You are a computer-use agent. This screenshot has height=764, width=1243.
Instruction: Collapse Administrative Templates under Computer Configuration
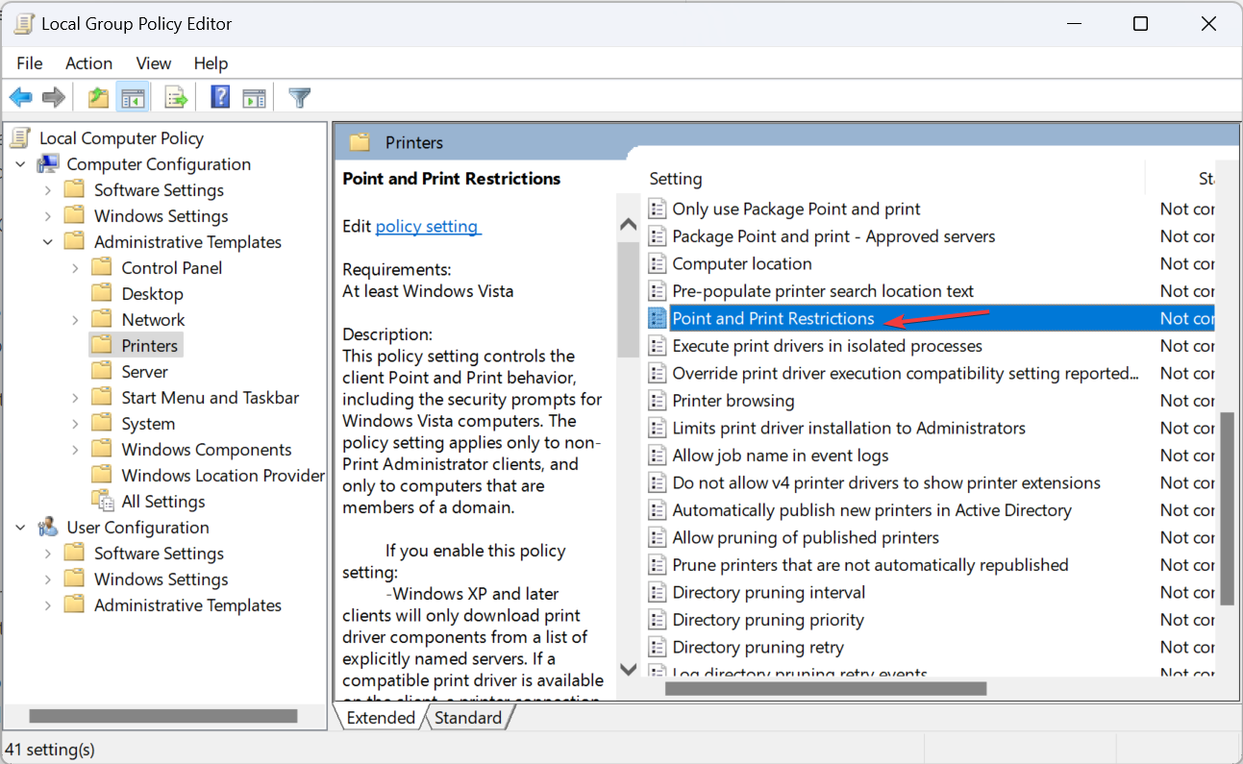[x=48, y=242]
